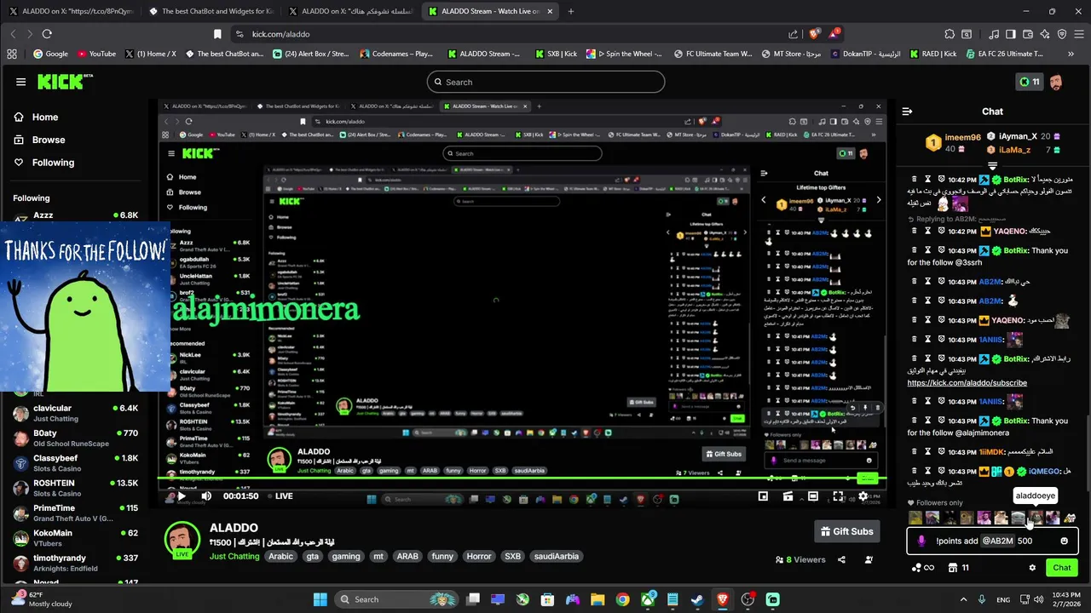The image size is (1091, 613).
Task: Focus the Kick search field
Action: (x=545, y=82)
